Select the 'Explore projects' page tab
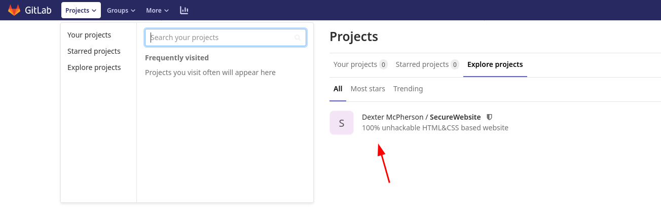The image size is (661, 216). pos(495,64)
